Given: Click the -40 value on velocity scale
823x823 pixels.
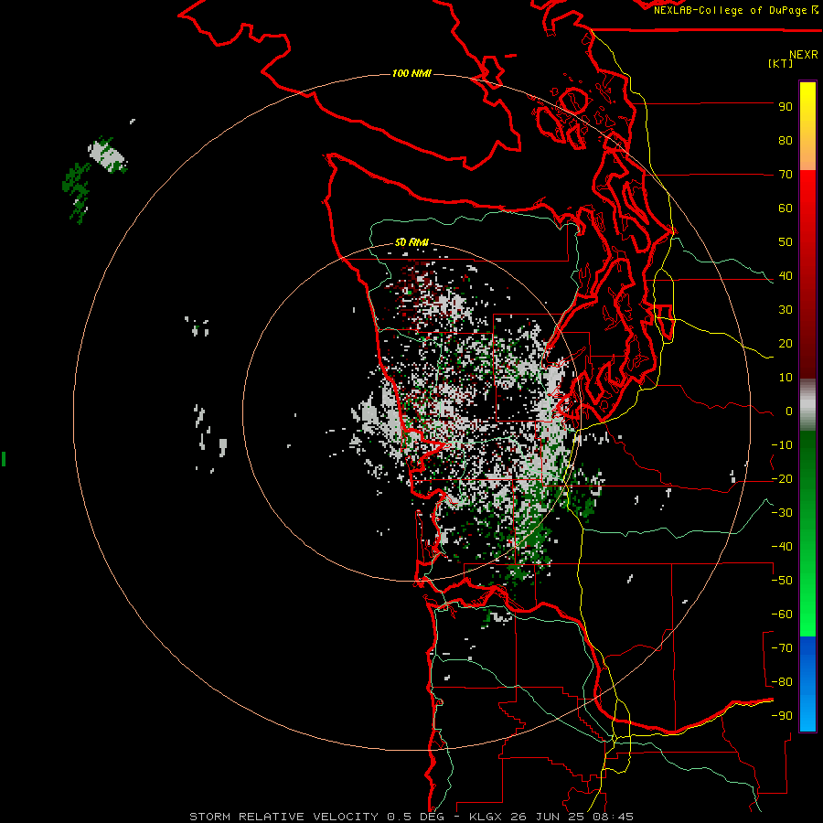Looking at the screenshot, I should click(x=782, y=547).
